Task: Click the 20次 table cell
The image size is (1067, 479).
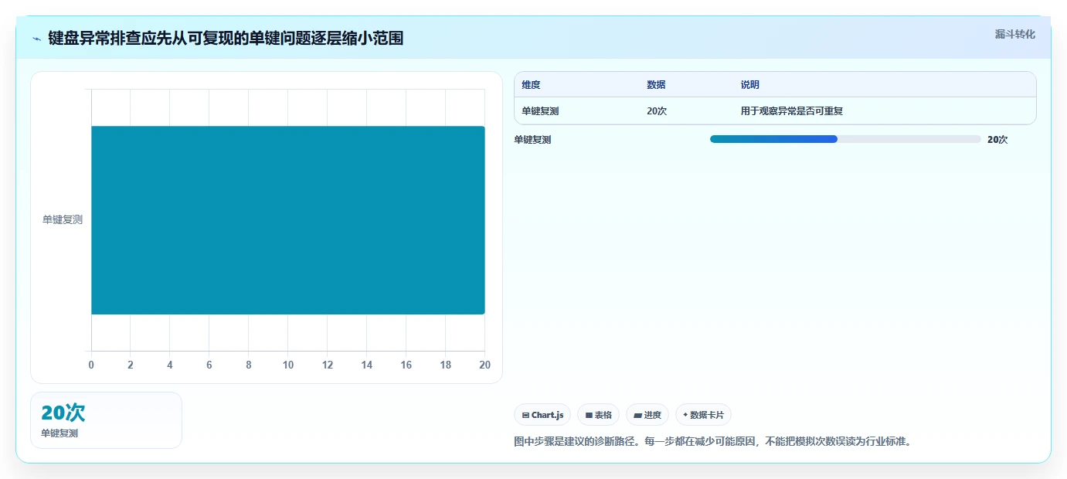Action: 657,111
